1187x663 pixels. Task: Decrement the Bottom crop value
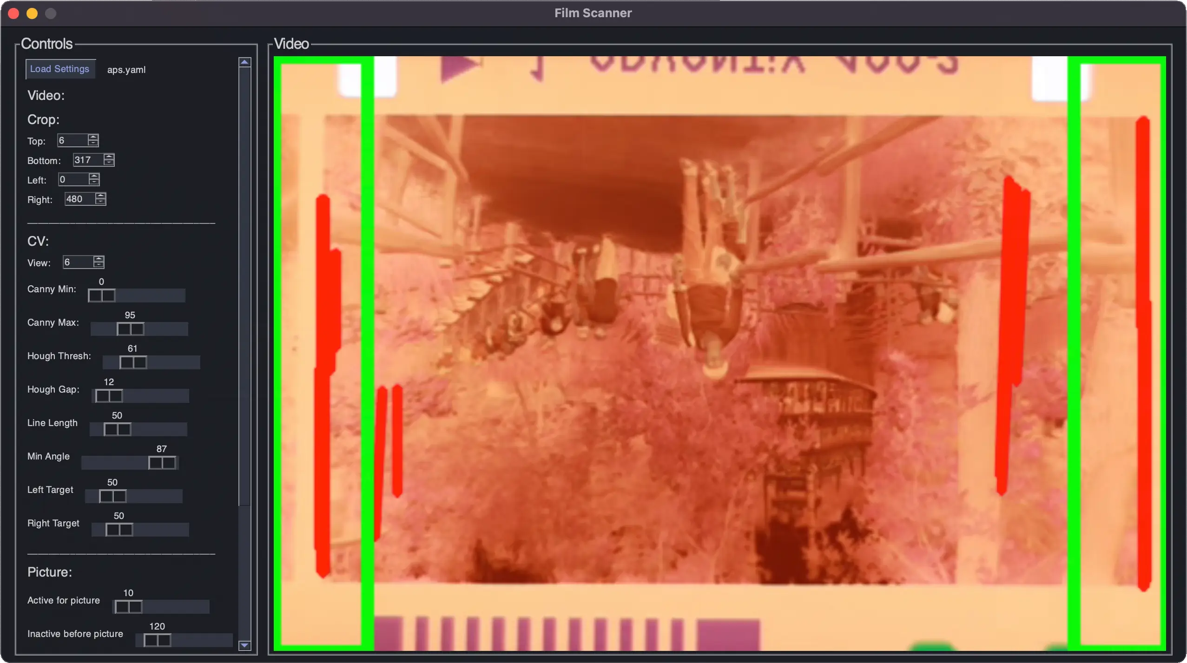(x=109, y=163)
